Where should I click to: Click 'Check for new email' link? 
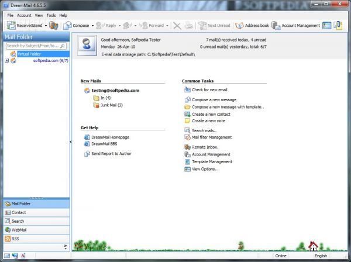click(209, 89)
